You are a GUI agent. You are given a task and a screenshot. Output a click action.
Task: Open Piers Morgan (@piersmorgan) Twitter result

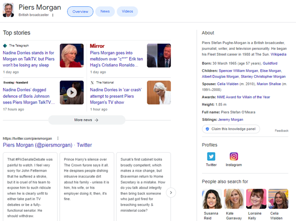tap(47, 145)
